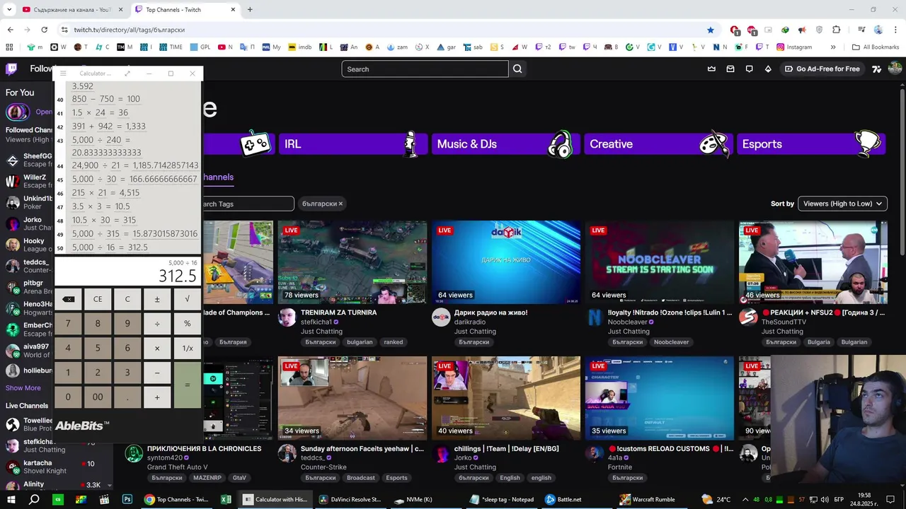Image resolution: width=906 pixels, height=509 pixels.
Task: Show more bookmarks with the double chevron
Action: (833, 47)
